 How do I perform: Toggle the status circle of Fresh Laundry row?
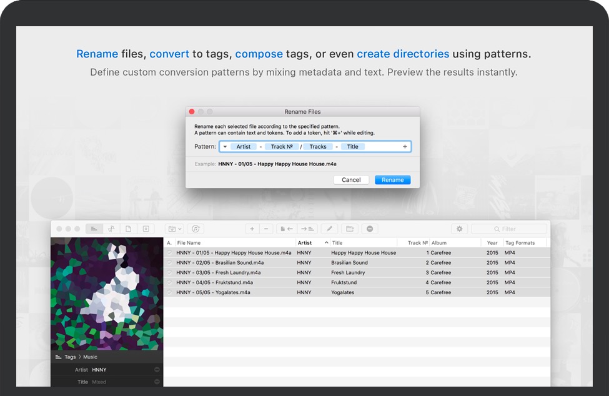169,273
